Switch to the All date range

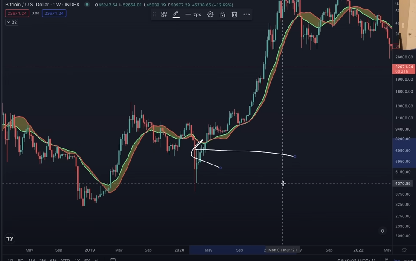pos(97,260)
